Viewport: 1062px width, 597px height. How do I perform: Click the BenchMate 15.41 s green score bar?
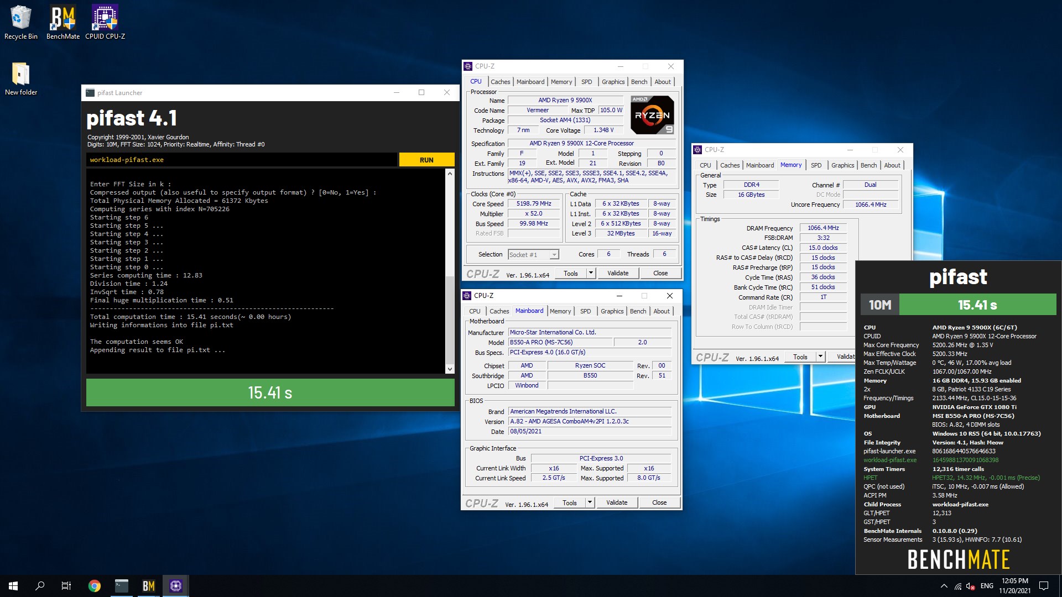tap(977, 305)
